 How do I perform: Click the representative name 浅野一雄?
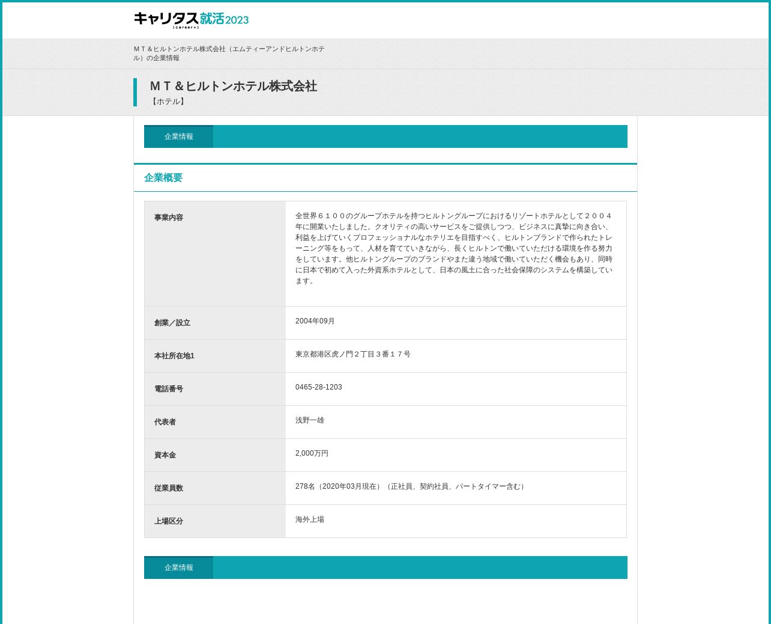[310, 420]
